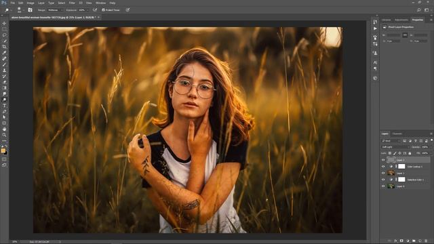The height and width of the screenshot is (244, 434).
Task: Select the Eraser tool
Action: [4, 82]
